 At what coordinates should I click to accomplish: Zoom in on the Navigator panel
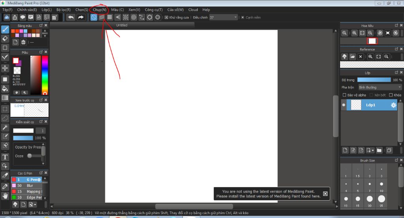pyautogui.click(x=355, y=33)
